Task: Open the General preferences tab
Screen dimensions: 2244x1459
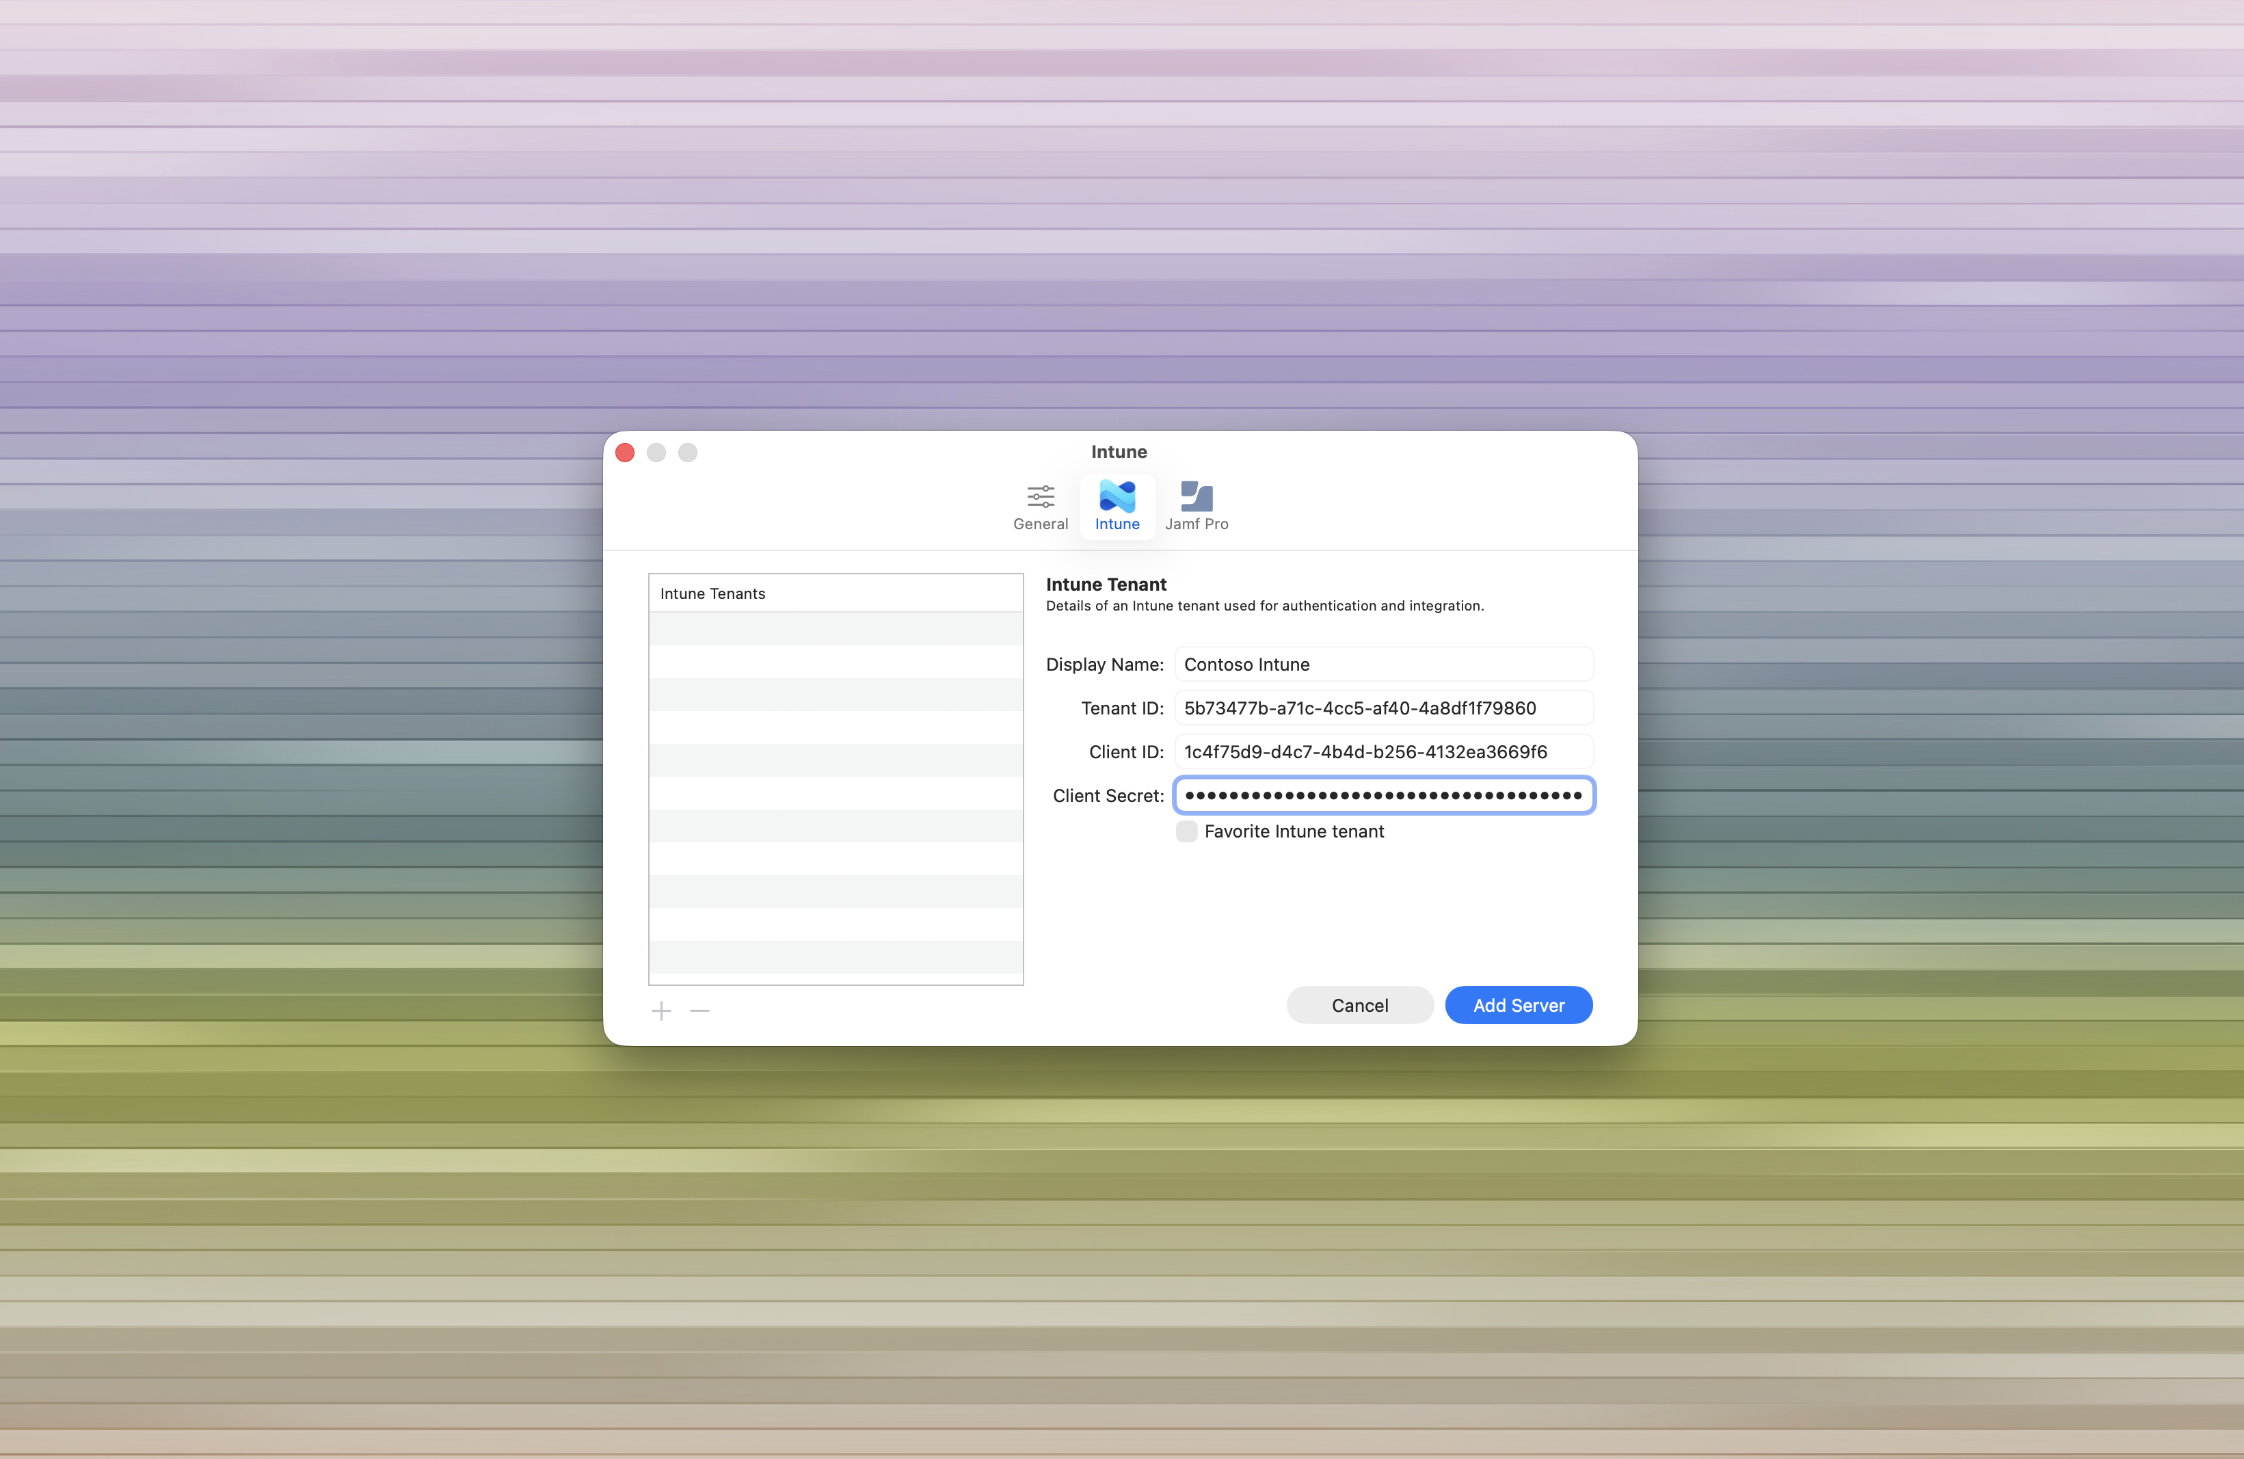Action: [1040, 507]
